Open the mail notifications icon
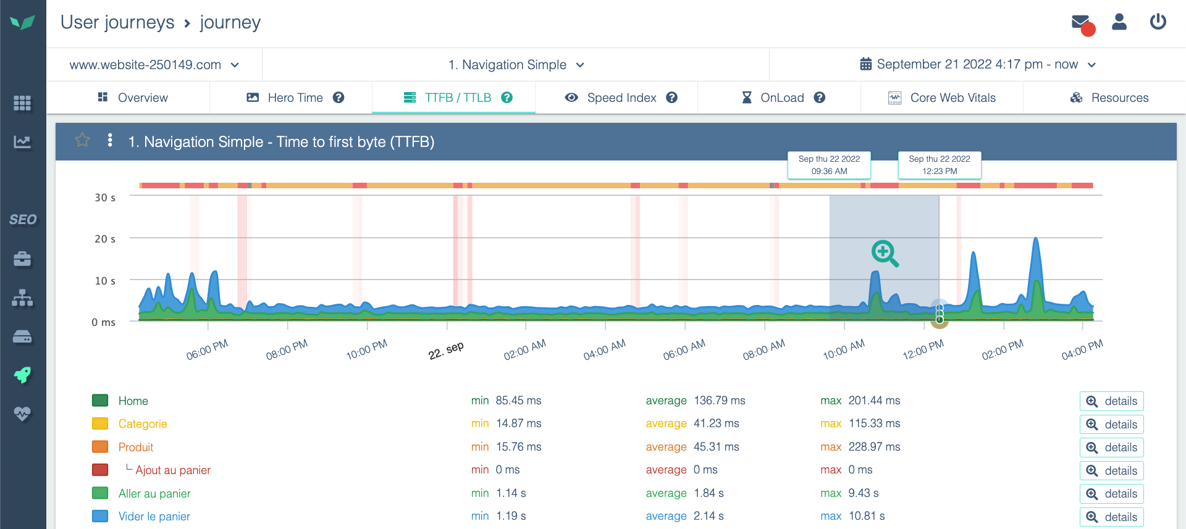Viewport: 1186px width, 529px height. pos(1081,23)
